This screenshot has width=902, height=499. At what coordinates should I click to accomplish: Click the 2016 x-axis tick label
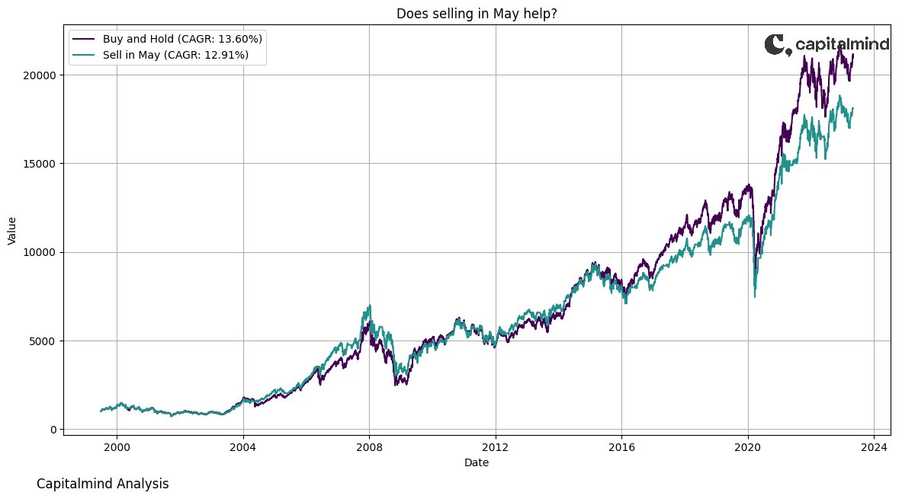(622, 446)
